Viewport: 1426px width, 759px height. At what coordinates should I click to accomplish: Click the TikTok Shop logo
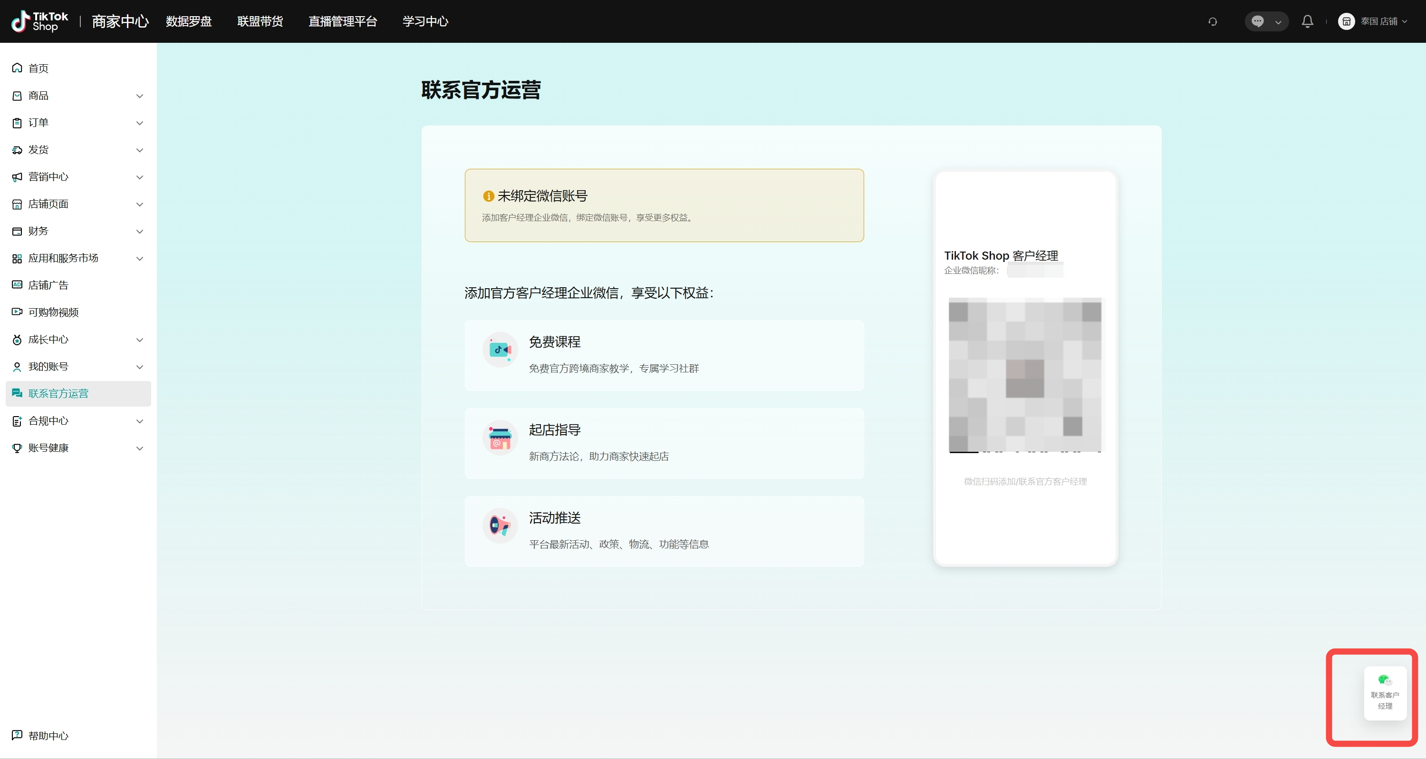click(39, 21)
